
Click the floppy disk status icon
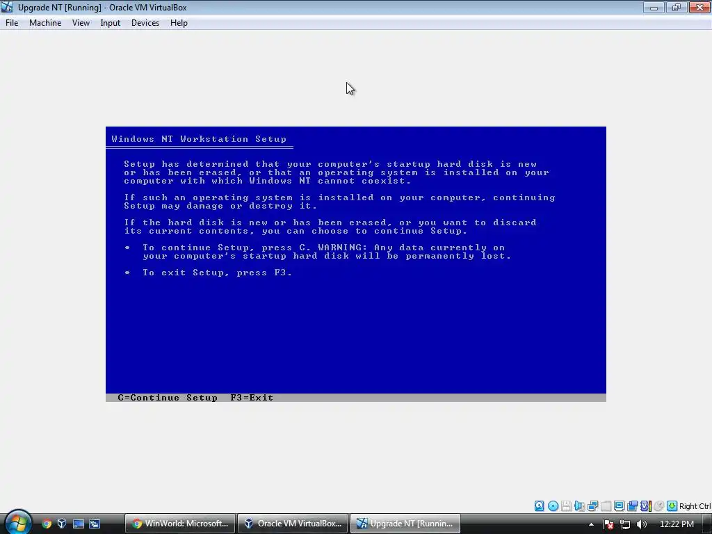point(566,506)
